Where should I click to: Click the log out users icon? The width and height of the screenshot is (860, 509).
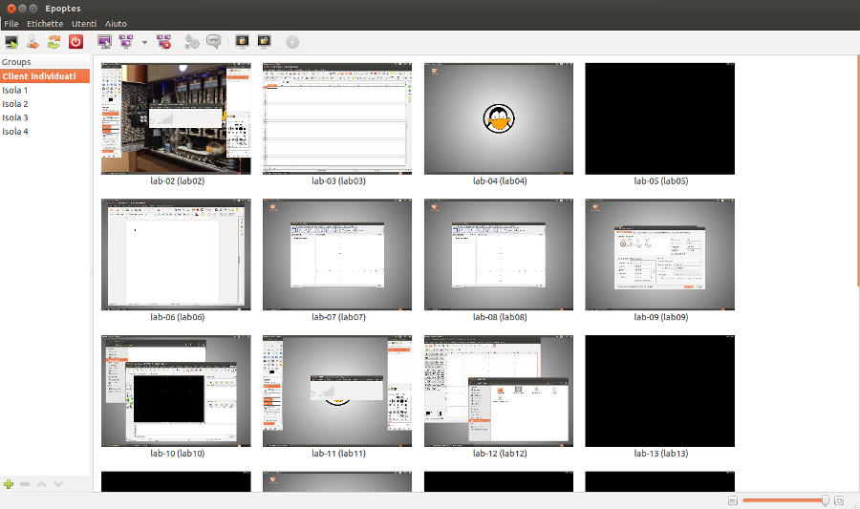pyautogui.click(x=32, y=42)
